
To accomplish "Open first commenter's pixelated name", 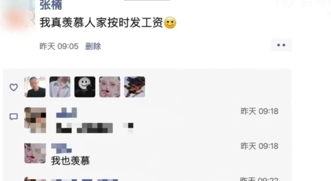I will click(67, 113).
